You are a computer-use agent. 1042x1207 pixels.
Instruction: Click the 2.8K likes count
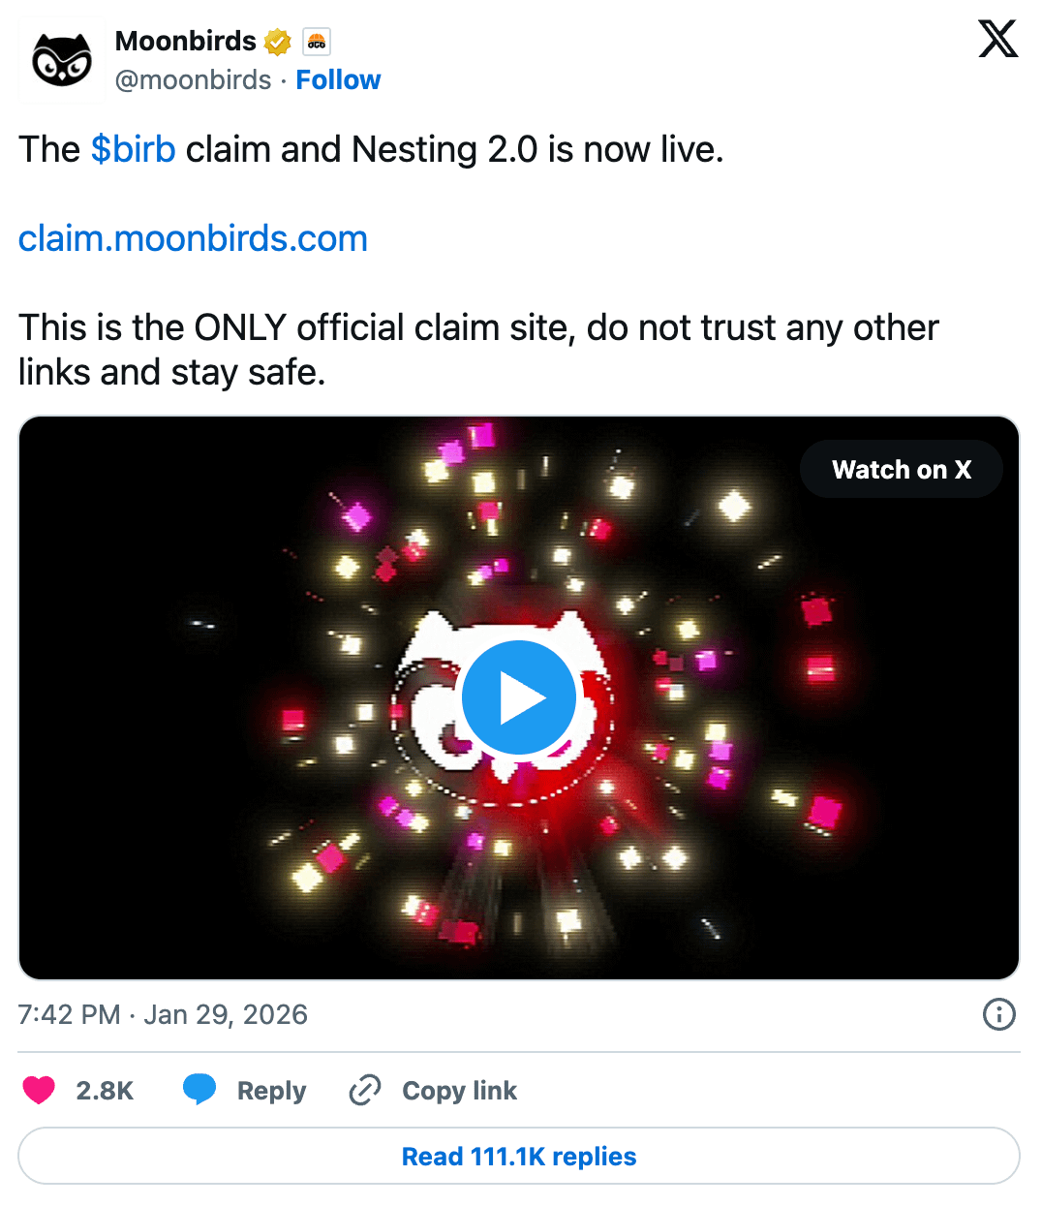pos(105,1091)
